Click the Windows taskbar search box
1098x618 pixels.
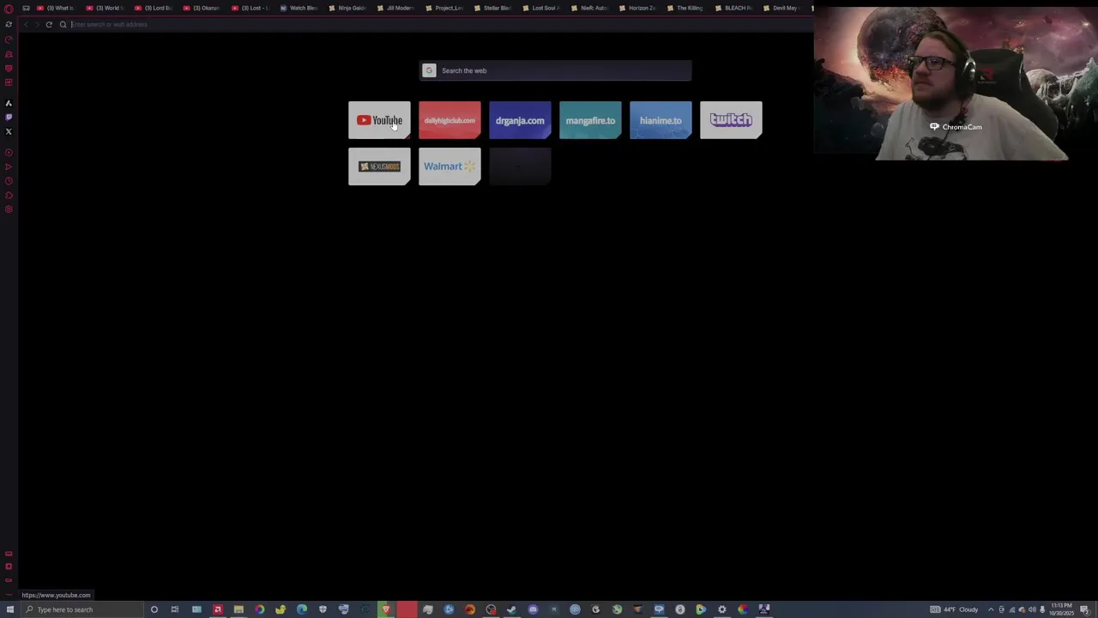pos(84,609)
